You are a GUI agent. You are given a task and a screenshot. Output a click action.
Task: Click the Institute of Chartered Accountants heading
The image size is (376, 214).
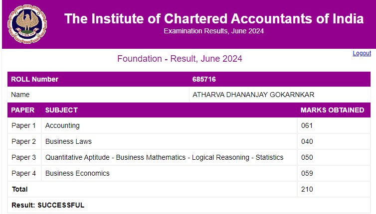pyautogui.click(x=214, y=19)
